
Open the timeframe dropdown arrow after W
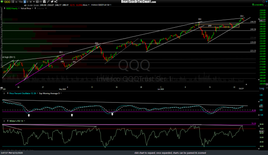pyautogui.click(x=34, y=2)
